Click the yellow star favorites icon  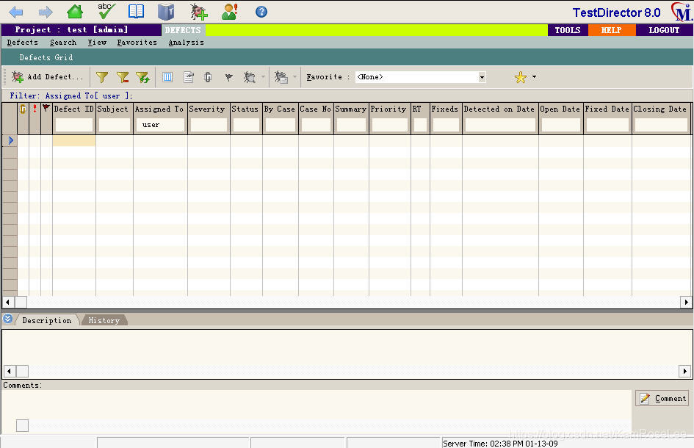[521, 77]
